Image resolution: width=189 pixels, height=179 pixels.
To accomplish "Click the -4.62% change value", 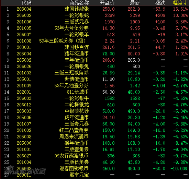I will coord(180,98).
